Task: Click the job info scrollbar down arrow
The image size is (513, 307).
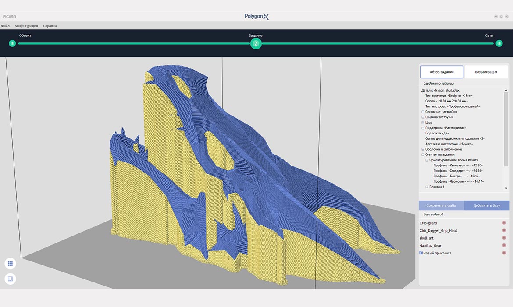Action: [506, 188]
